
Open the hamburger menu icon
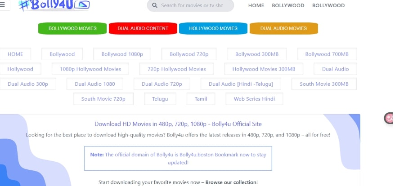click(x=3, y=5)
